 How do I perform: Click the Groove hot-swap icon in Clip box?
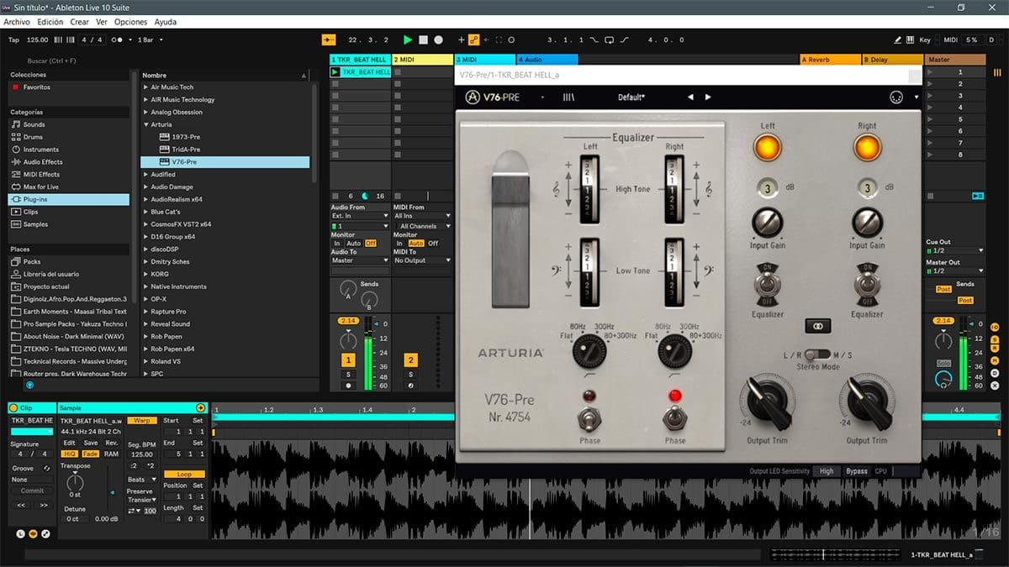(45, 468)
